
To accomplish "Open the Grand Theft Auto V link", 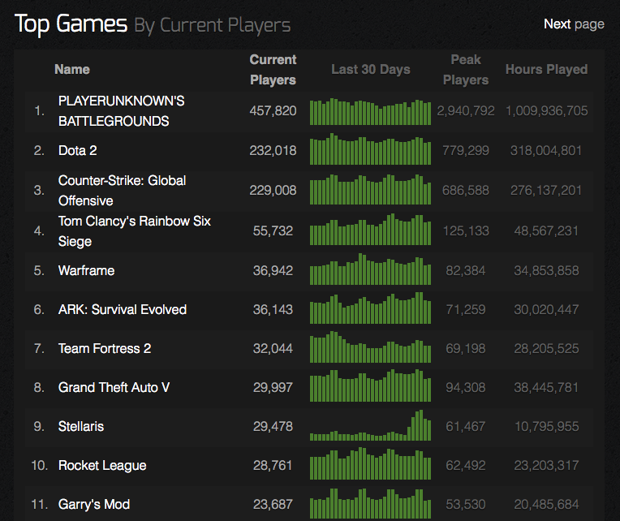I will [114, 387].
